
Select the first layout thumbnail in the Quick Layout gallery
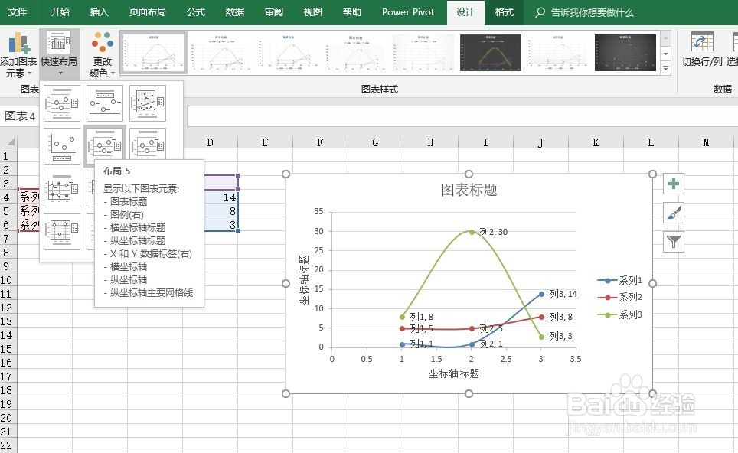(x=62, y=103)
